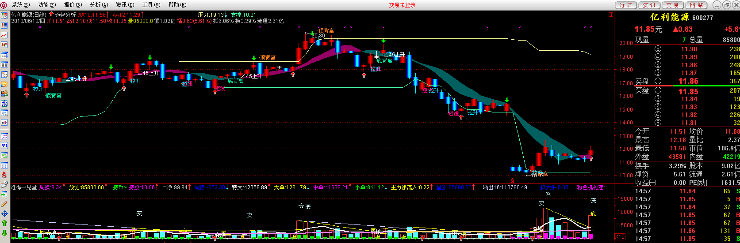Image resolution: width=740 pixels, height=243 pixels.
Task: Click the 净资 value 5.61
Action: [680, 174]
